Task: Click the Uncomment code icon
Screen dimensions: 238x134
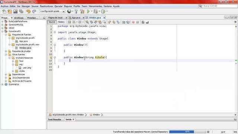Action: (x=147, y=22)
